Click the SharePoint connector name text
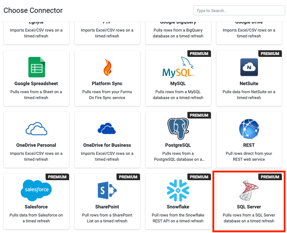 tap(107, 207)
